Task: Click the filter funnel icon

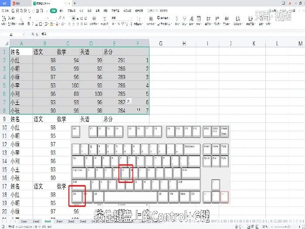Action: point(184,19)
